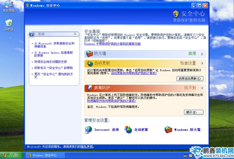Screen dimensions: 234x159
Task: Open the 我的电脑 desktop icon
Action: [x=9, y=6]
